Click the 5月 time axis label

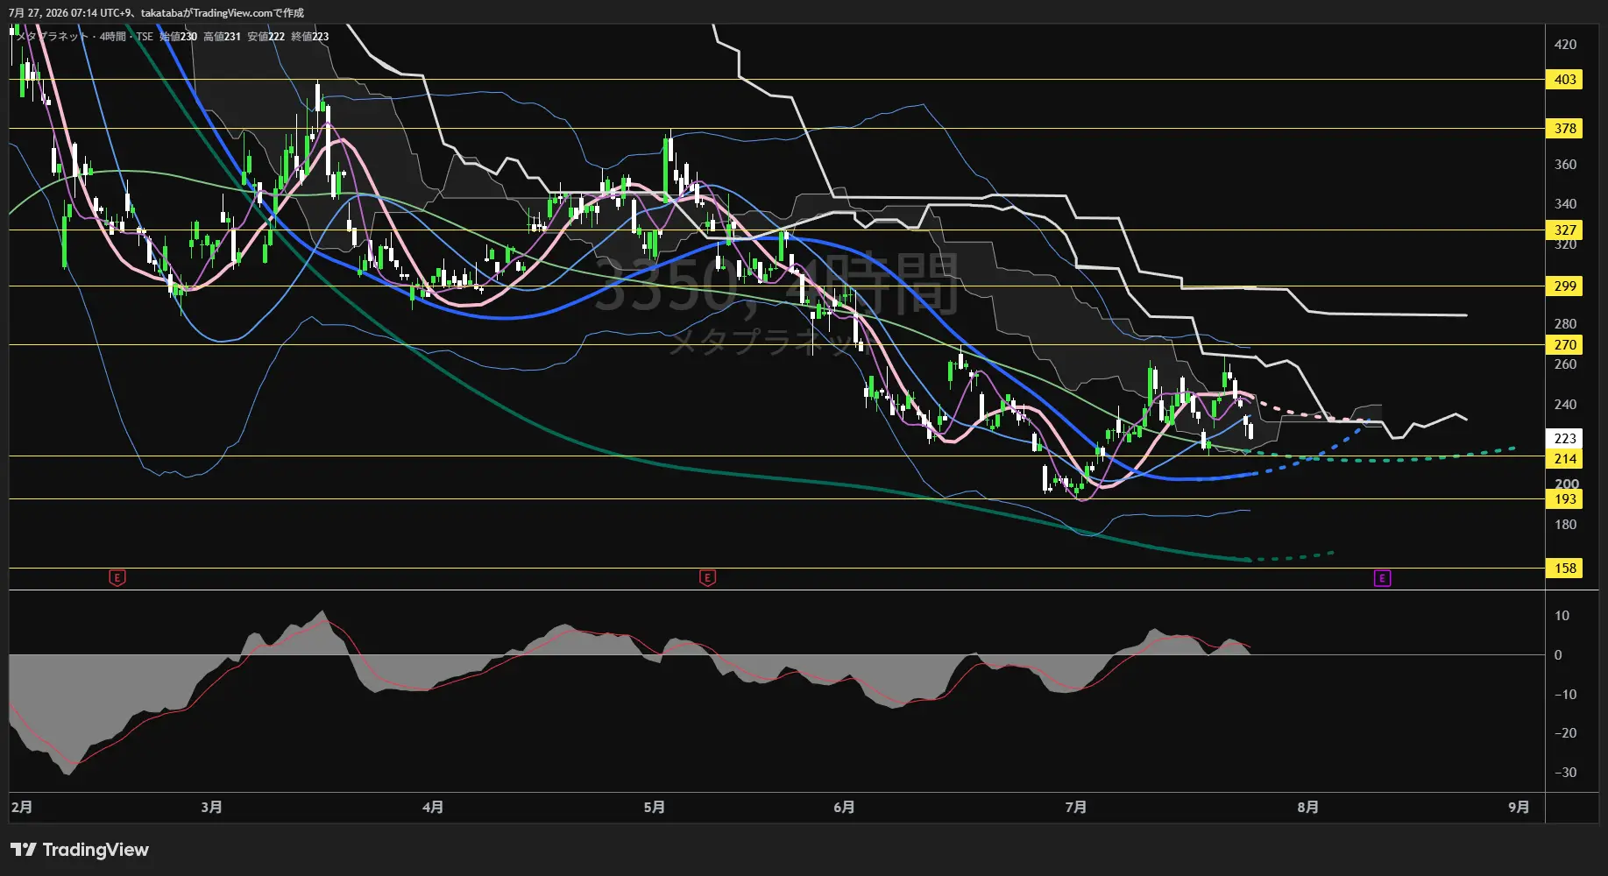point(655,807)
